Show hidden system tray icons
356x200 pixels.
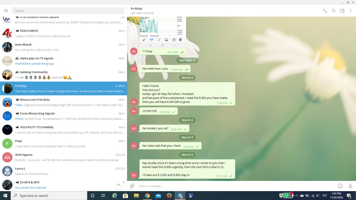coord(296,196)
